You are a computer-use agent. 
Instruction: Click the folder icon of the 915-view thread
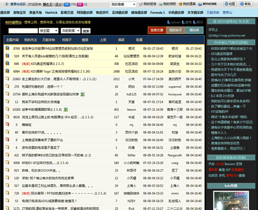[7, 170]
